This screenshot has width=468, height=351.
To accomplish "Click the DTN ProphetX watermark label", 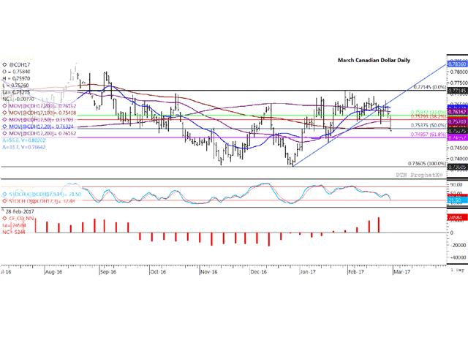I will click(419, 175).
